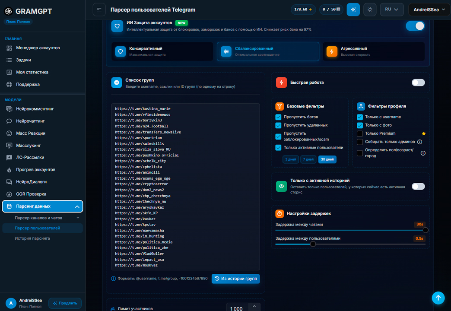
Task: Click the Прогрев аккаунтов flame icon
Action: pos(9,170)
